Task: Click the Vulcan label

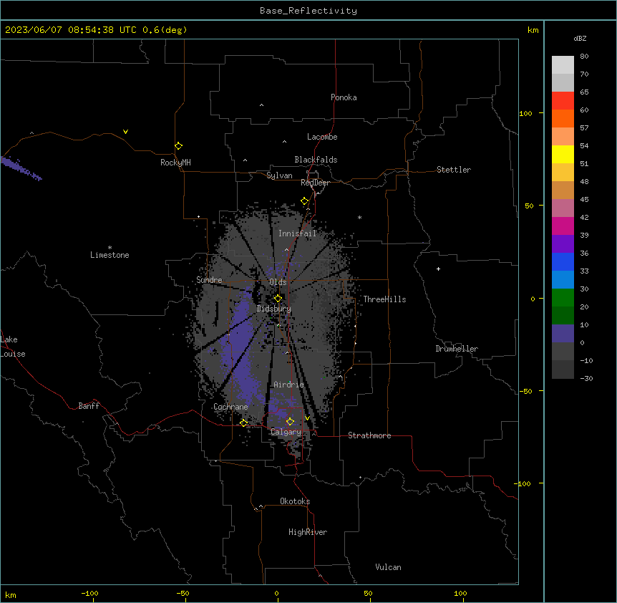Action: [389, 567]
